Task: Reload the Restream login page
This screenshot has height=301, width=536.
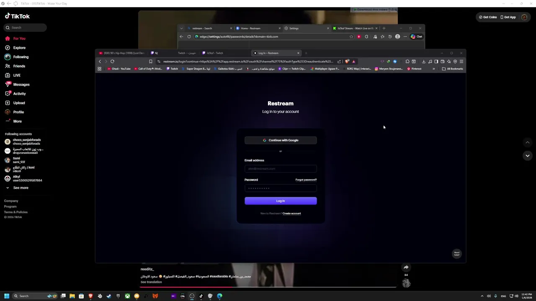Action: (x=112, y=61)
